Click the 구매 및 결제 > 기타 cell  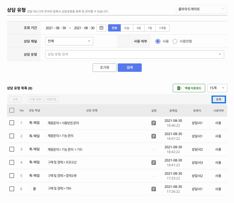click(60, 189)
